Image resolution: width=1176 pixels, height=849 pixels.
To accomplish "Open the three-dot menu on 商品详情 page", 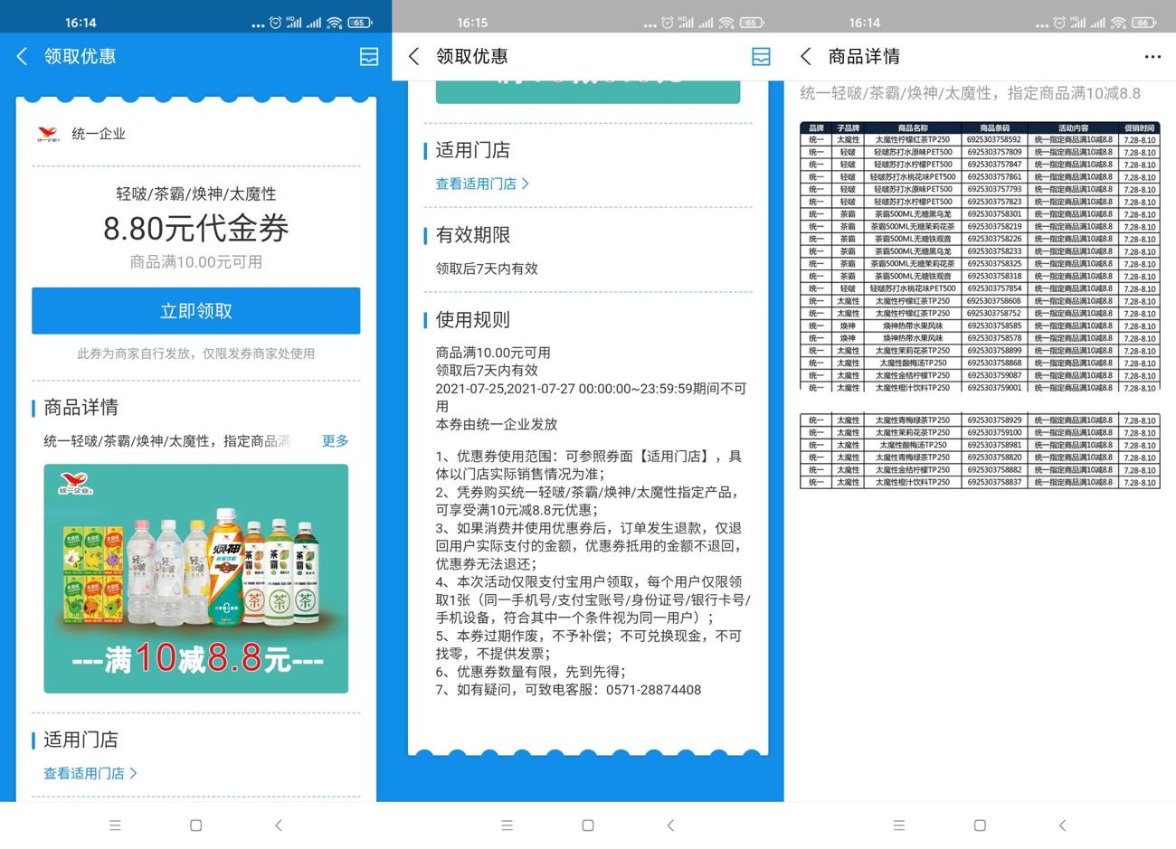I will (x=1152, y=56).
